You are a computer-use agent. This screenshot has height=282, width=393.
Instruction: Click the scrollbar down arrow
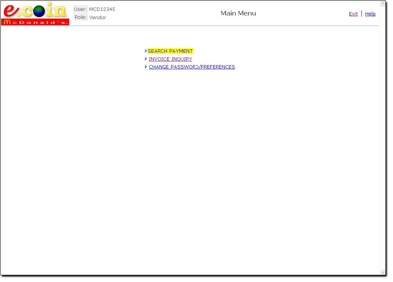pos(383,272)
